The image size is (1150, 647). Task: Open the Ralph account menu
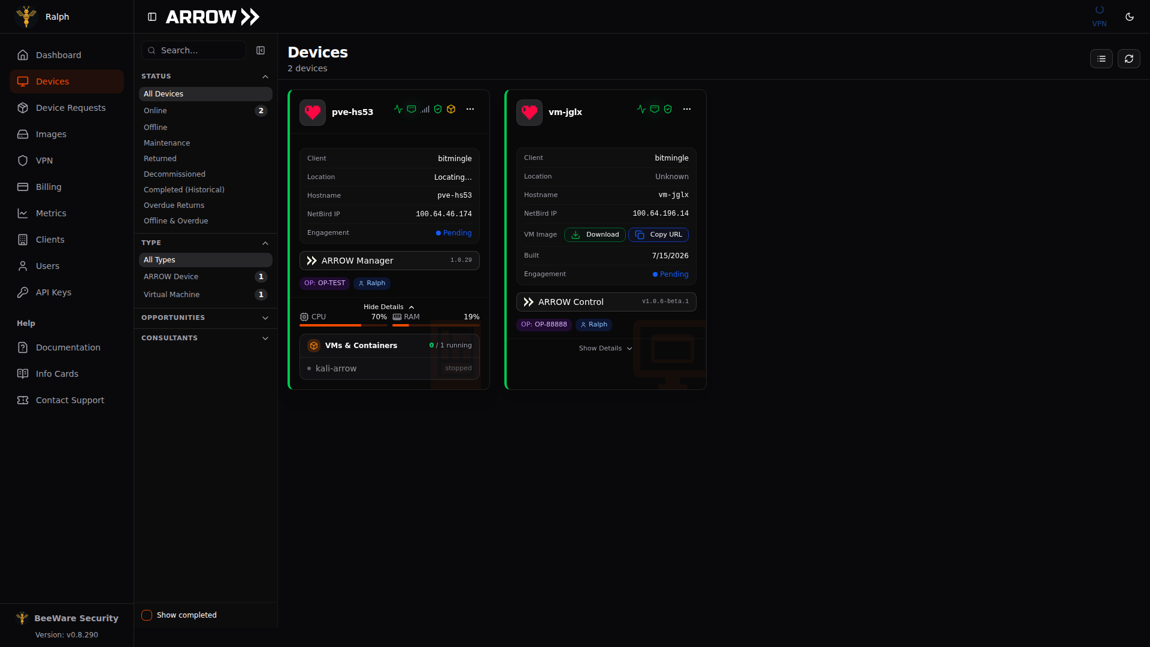pos(43,17)
